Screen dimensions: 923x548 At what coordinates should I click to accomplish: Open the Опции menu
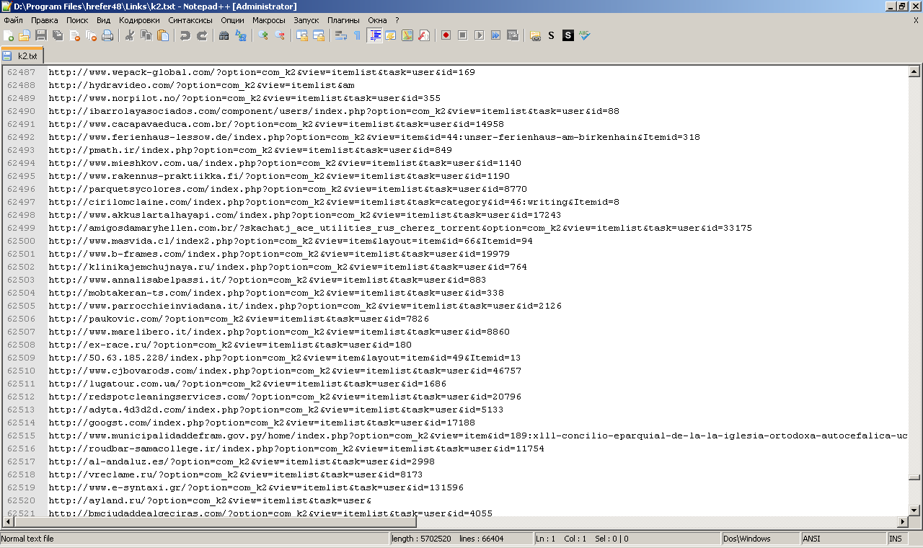click(233, 20)
